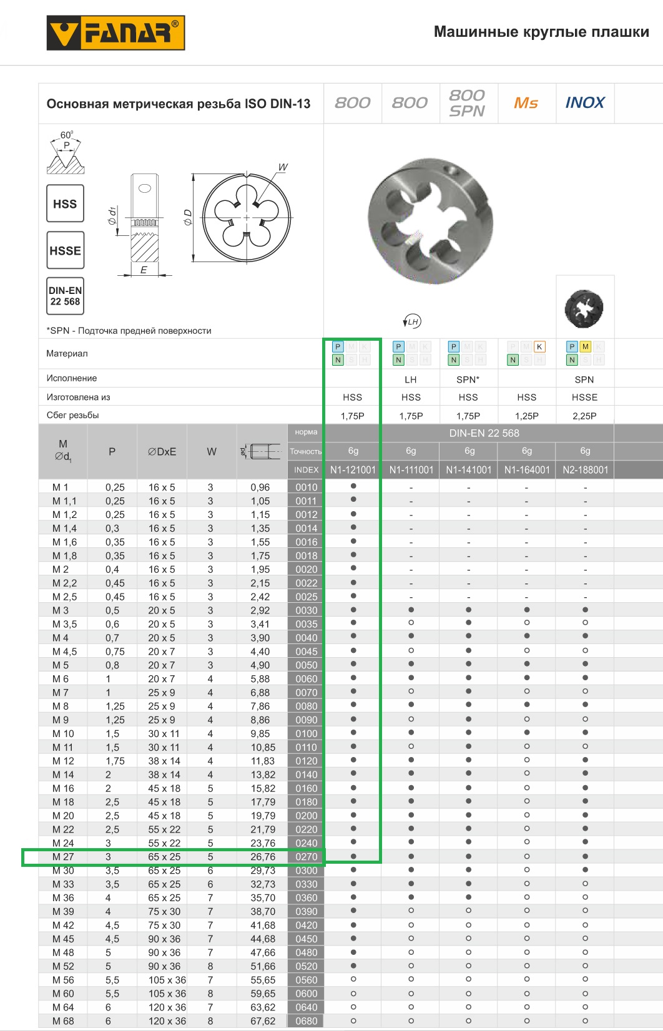Click the Материал row label
This screenshot has width=663, height=1031.
coord(67,353)
